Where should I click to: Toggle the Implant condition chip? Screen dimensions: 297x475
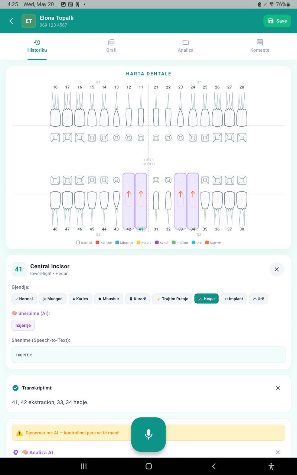[x=234, y=299]
